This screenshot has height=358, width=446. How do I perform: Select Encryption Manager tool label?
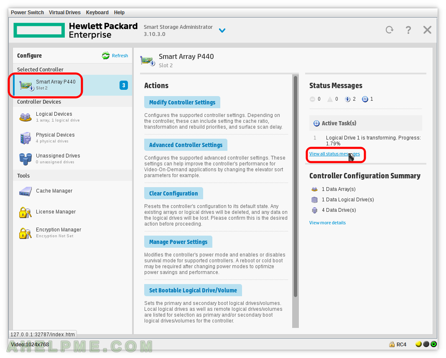59,230
